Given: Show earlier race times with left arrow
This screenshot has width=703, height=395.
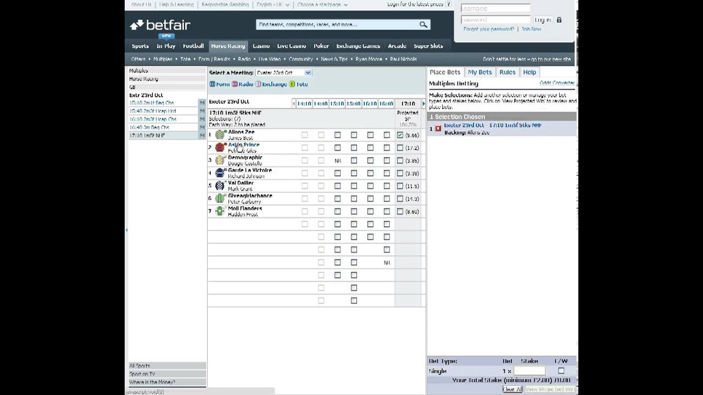Looking at the screenshot, I should pyautogui.click(x=294, y=104).
